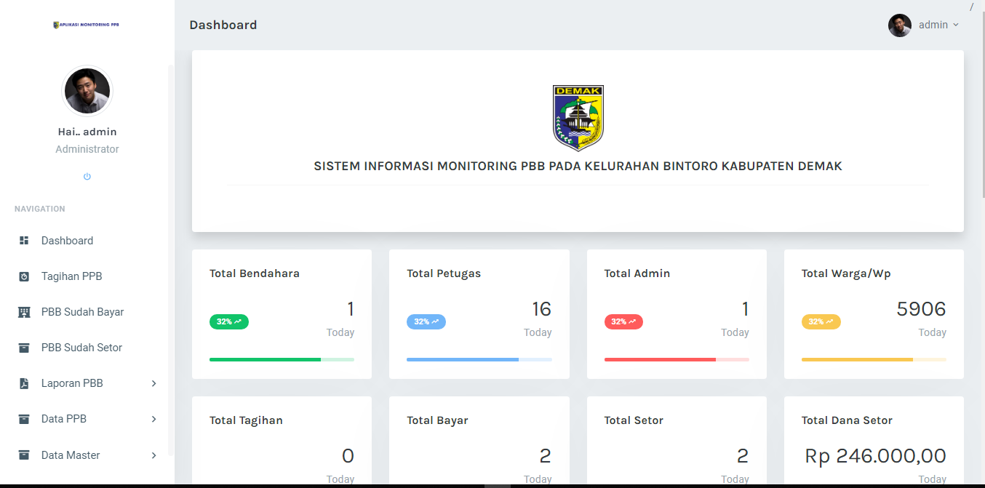Select Data PPB menu label

(x=64, y=419)
